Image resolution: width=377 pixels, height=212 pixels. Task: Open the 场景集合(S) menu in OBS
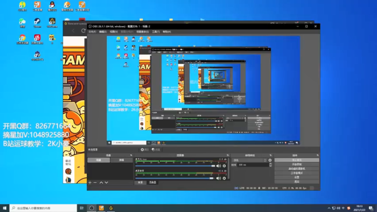click(143, 32)
